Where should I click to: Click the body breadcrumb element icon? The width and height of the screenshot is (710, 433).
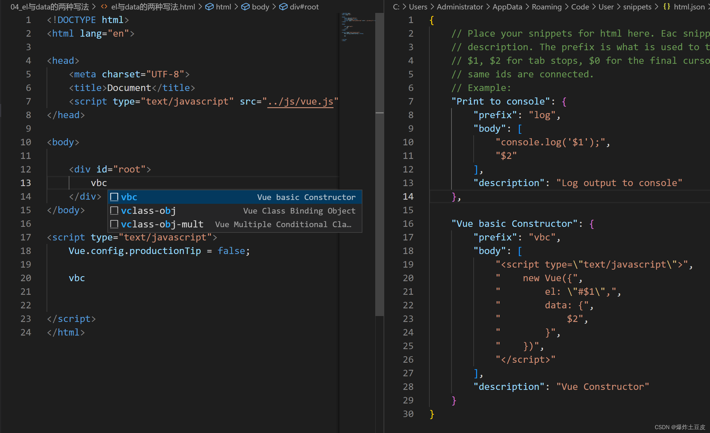(244, 6)
